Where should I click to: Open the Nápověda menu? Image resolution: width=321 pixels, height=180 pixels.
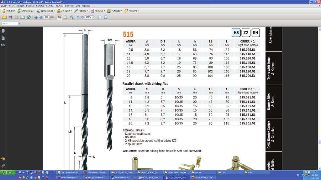click(x=86, y=6)
